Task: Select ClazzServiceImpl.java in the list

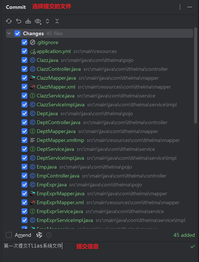Action: (x=99, y=105)
